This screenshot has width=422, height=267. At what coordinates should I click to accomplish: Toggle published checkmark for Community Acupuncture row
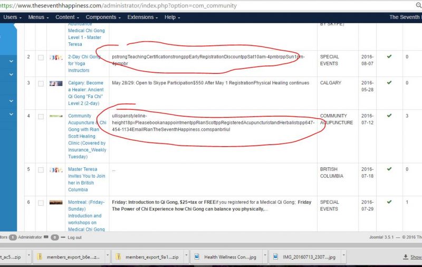(389, 116)
